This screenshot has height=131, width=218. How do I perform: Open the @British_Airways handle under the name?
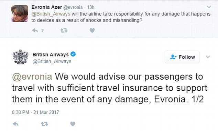(x=52, y=61)
